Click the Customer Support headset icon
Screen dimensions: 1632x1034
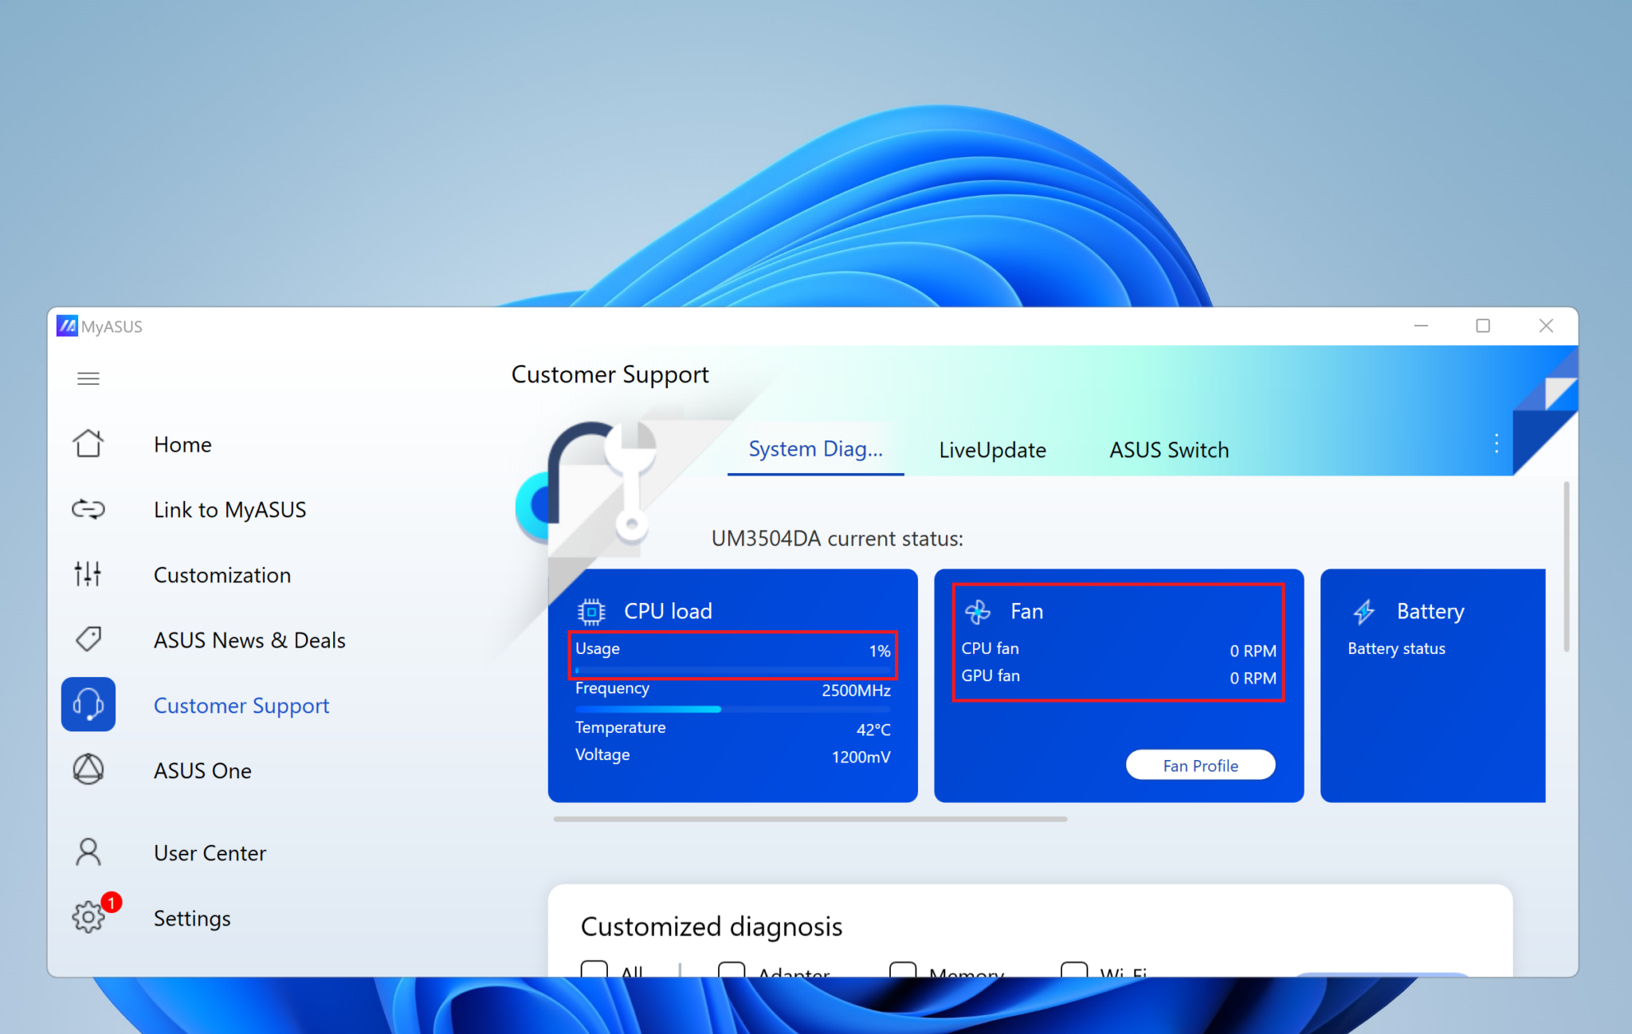[88, 704]
